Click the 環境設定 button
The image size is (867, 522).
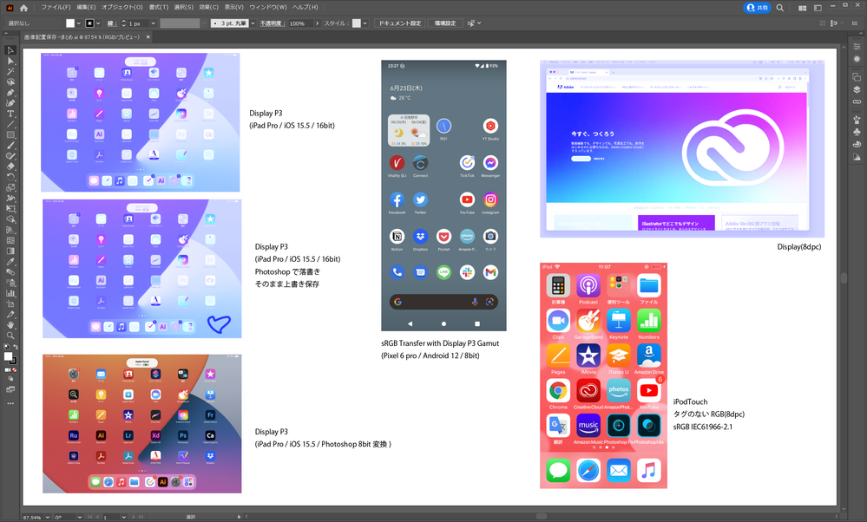click(x=445, y=23)
